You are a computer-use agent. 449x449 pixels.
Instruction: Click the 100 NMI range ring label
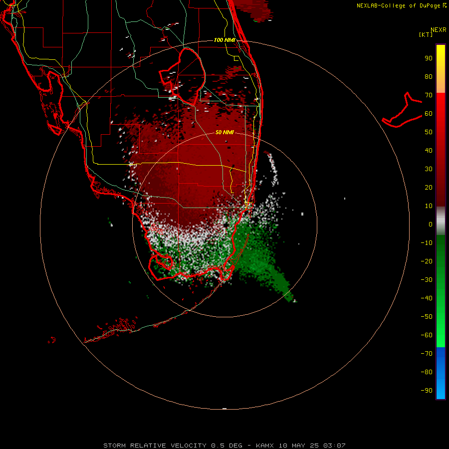click(x=224, y=40)
